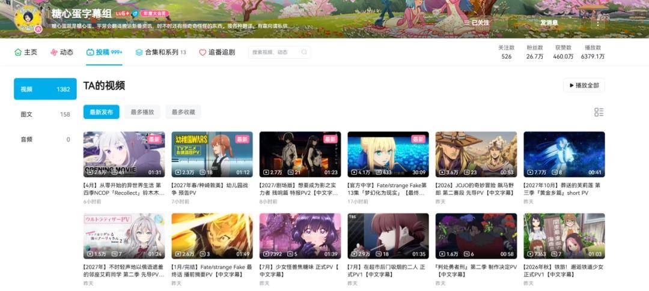Click the 17小时前 timestamp
This screenshot has height=291, width=649.
358,202
